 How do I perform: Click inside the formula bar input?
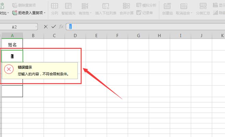[145, 27]
